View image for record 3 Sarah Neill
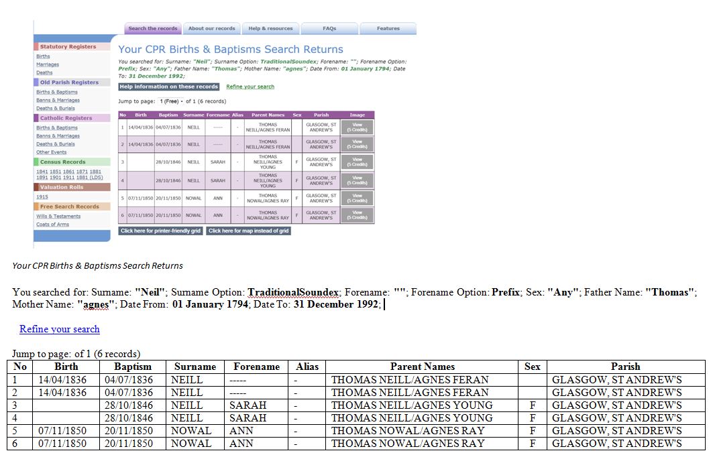Viewport: 711px width, 455px height. click(x=357, y=162)
